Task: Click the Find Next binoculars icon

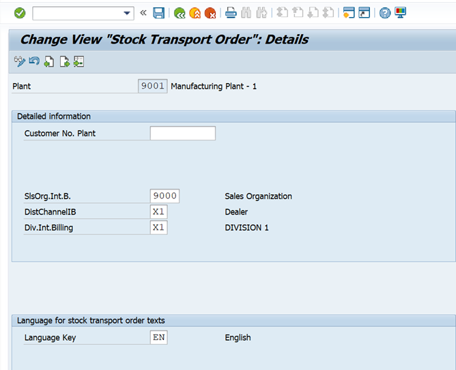Action: 261,13
